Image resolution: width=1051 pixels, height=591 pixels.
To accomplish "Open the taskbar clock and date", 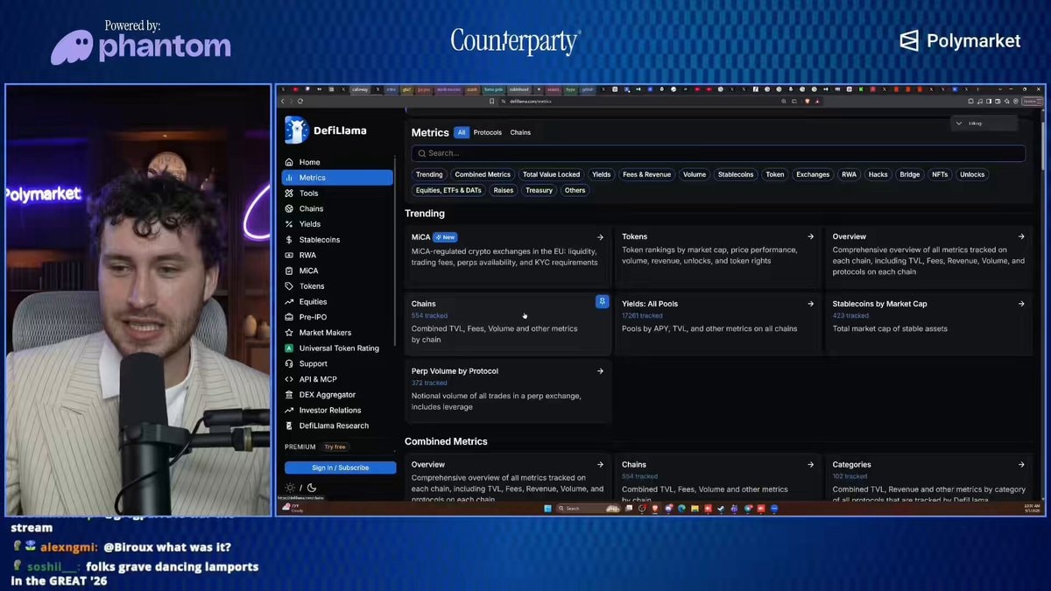I will pos(1032,508).
